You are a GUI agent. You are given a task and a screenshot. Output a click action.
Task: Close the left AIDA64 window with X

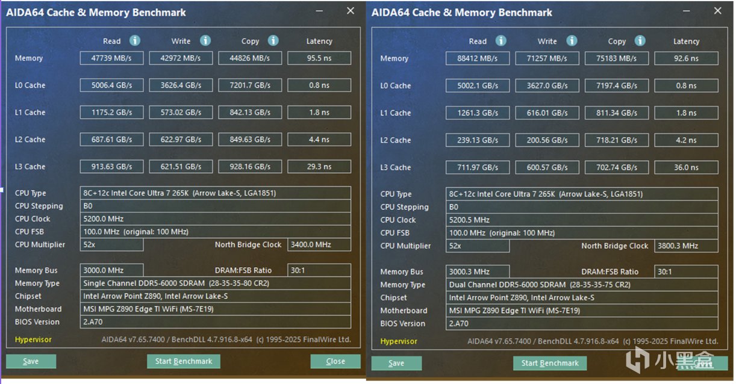point(351,11)
